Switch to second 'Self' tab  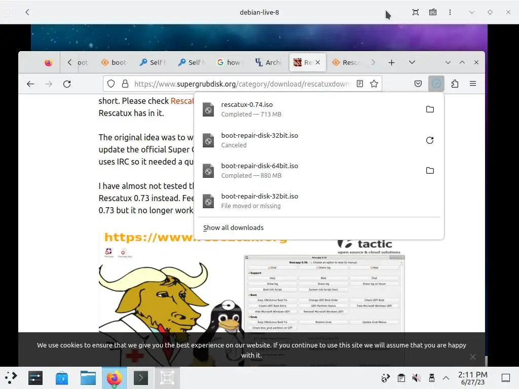point(191,62)
